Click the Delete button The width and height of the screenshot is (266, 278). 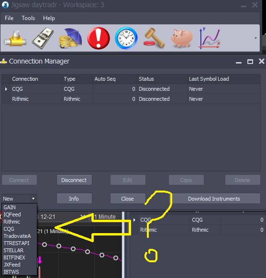click(243, 180)
